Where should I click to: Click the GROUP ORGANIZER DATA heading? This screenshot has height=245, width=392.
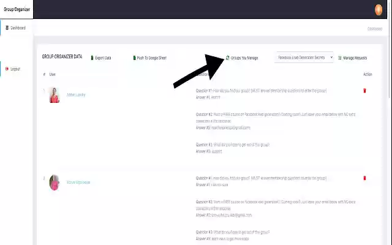point(62,57)
